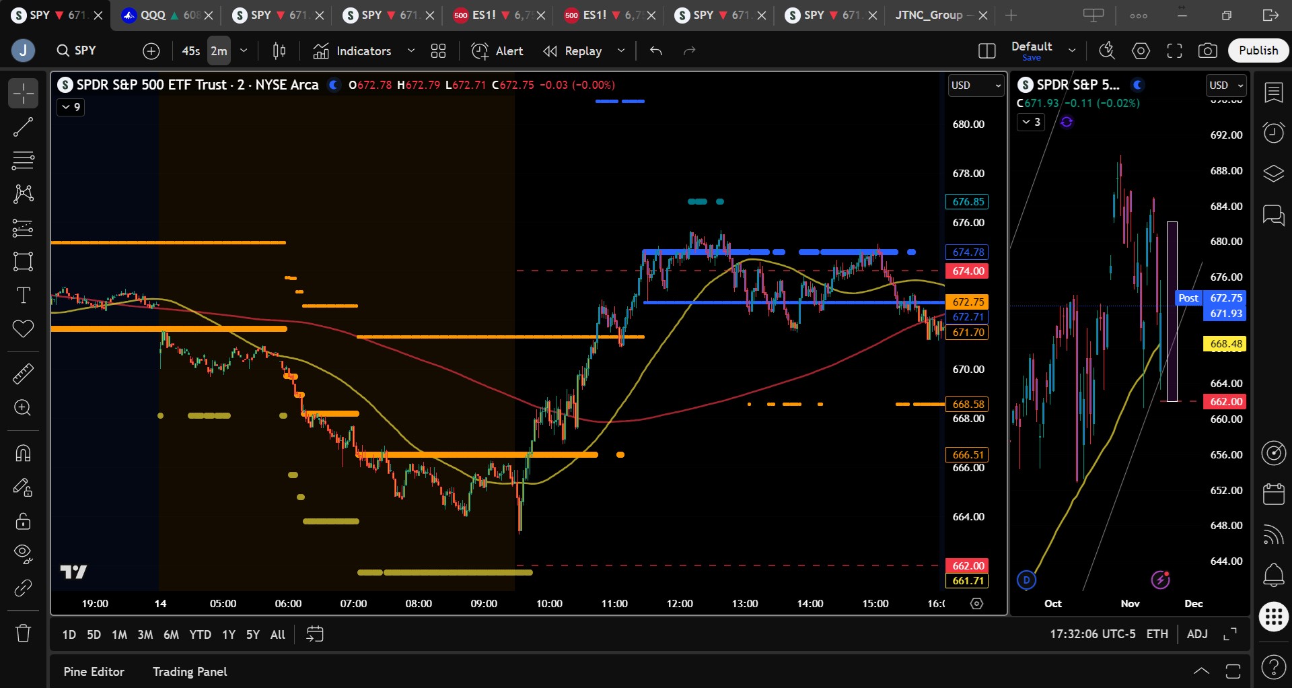Image resolution: width=1292 pixels, height=690 pixels.
Task: Toggle stay in drawing mode
Action: pos(23,487)
